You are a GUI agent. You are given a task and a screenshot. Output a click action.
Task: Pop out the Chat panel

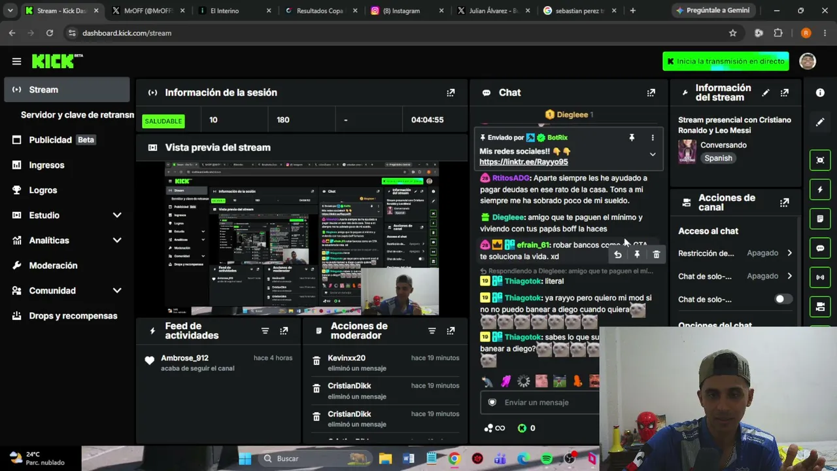tap(651, 93)
